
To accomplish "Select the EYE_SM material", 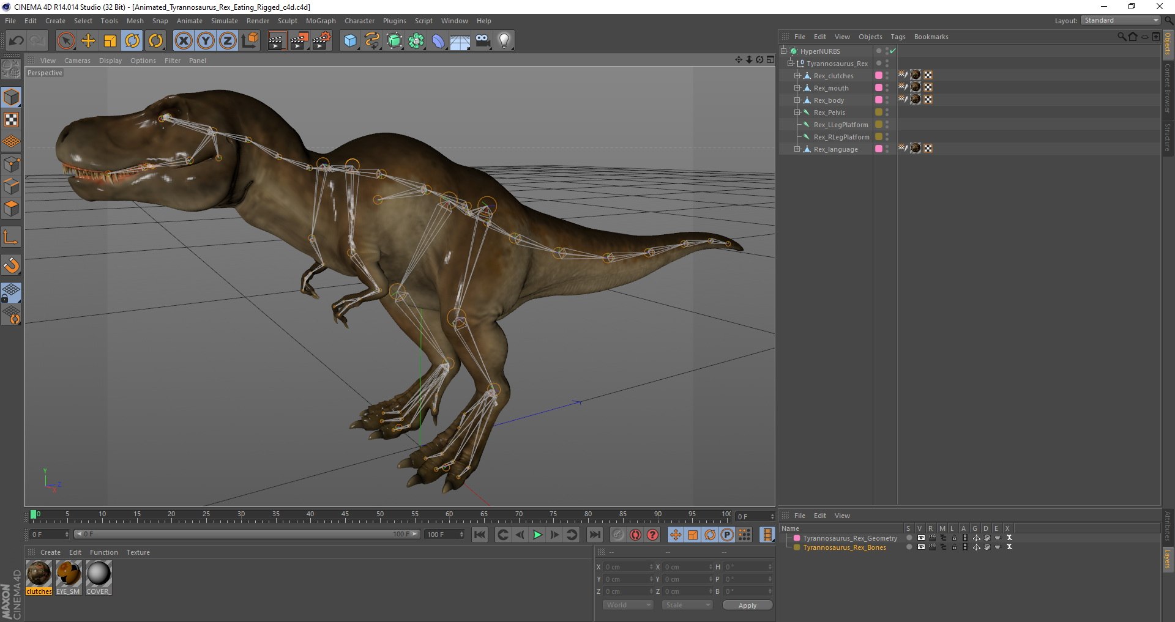I will point(69,578).
